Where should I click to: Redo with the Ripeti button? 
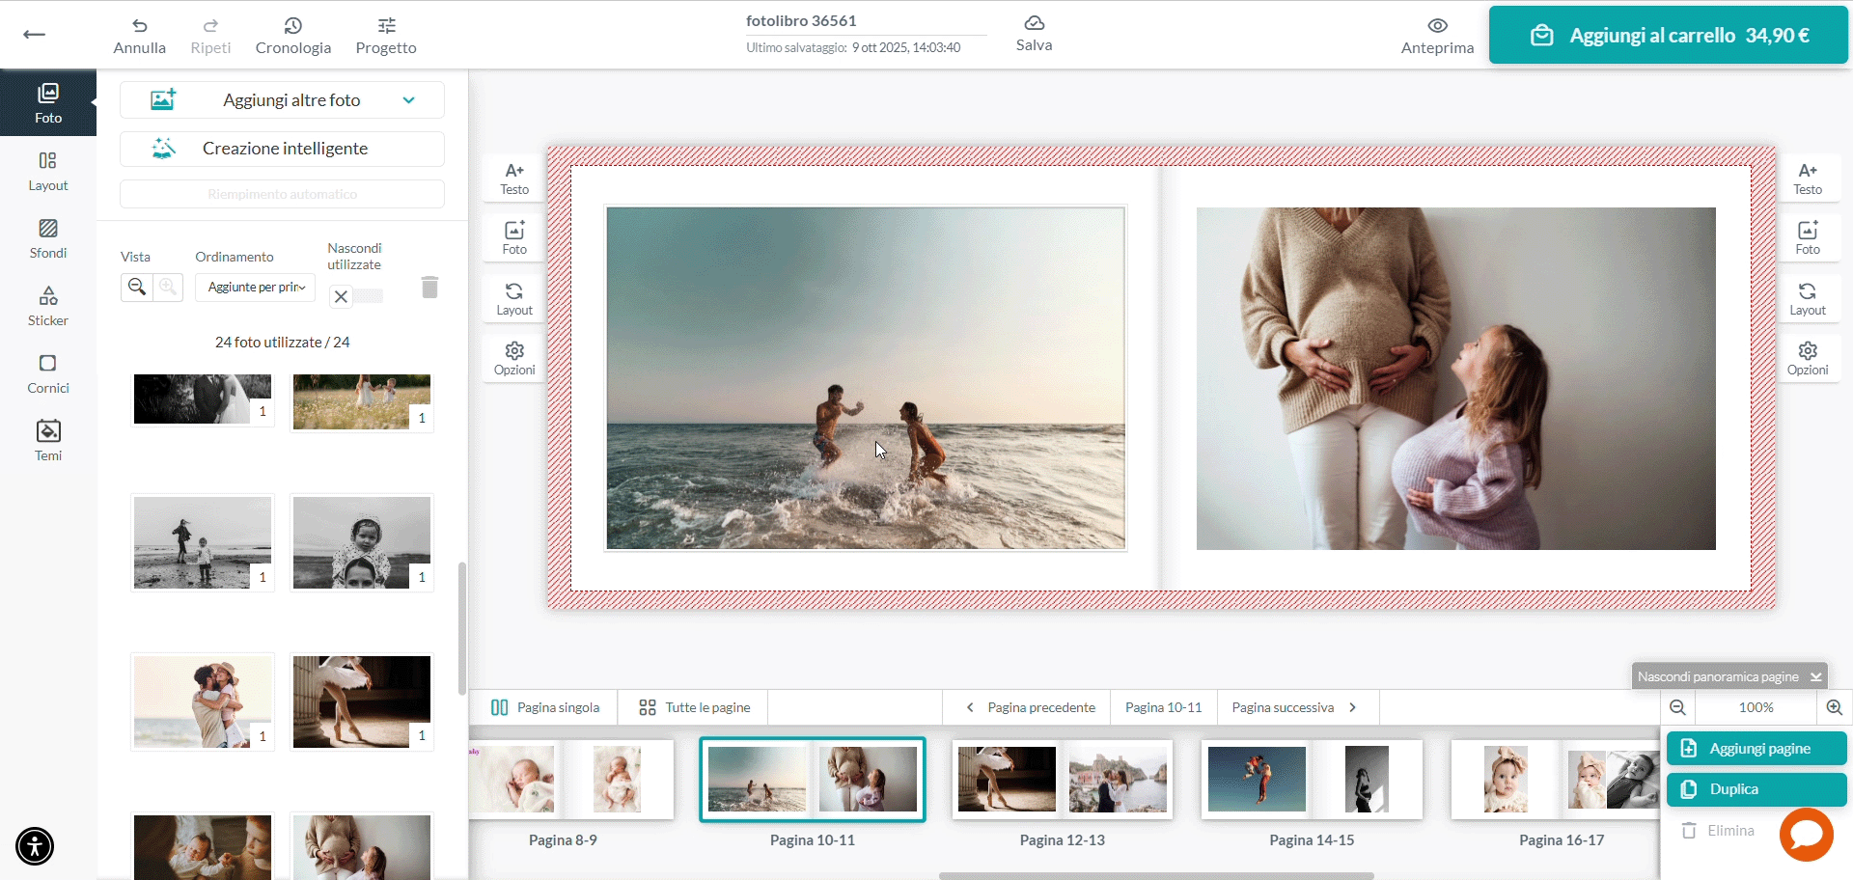click(x=210, y=36)
